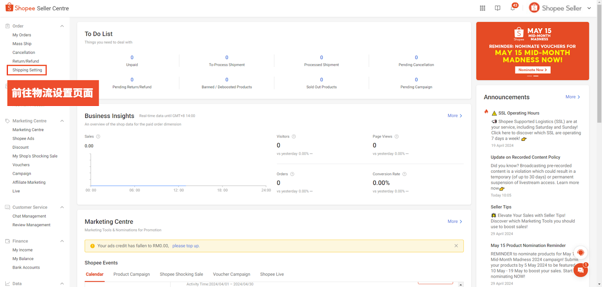Click the Nominate Now banner button
This screenshot has width=602, height=287.
tap(532, 70)
